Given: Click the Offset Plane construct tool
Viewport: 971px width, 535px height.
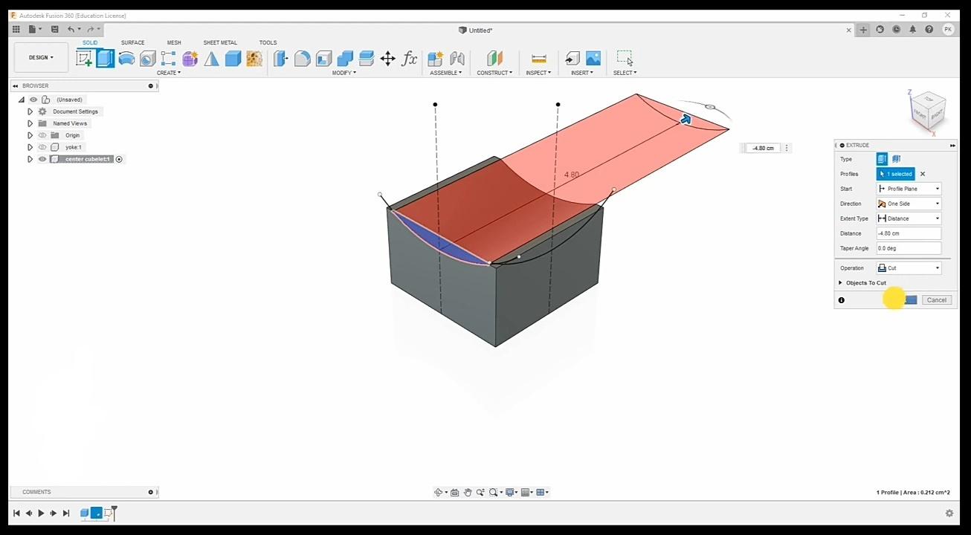Looking at the screenshot, I should click(x=494, y=59).
